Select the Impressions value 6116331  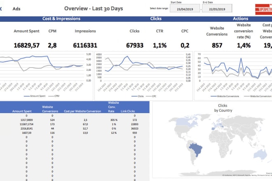pos(85,45)
